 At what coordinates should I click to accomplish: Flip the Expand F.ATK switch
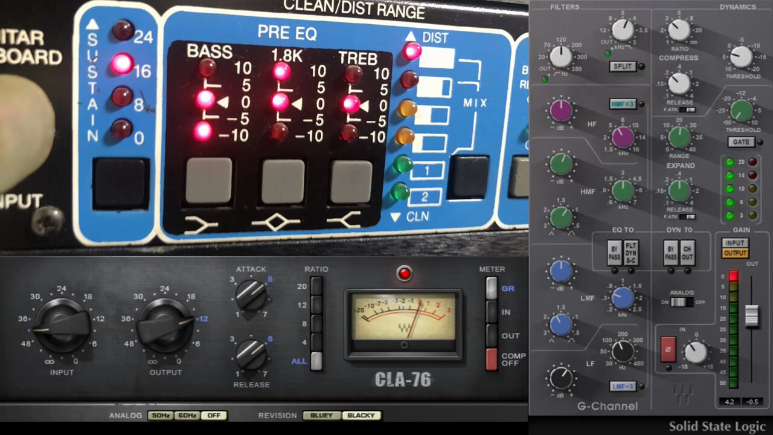[x=687, y=216]
